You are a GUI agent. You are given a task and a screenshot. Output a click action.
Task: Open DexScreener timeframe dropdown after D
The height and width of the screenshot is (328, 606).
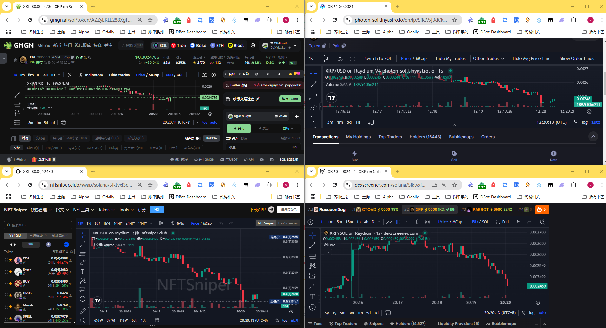click(379, 222)
